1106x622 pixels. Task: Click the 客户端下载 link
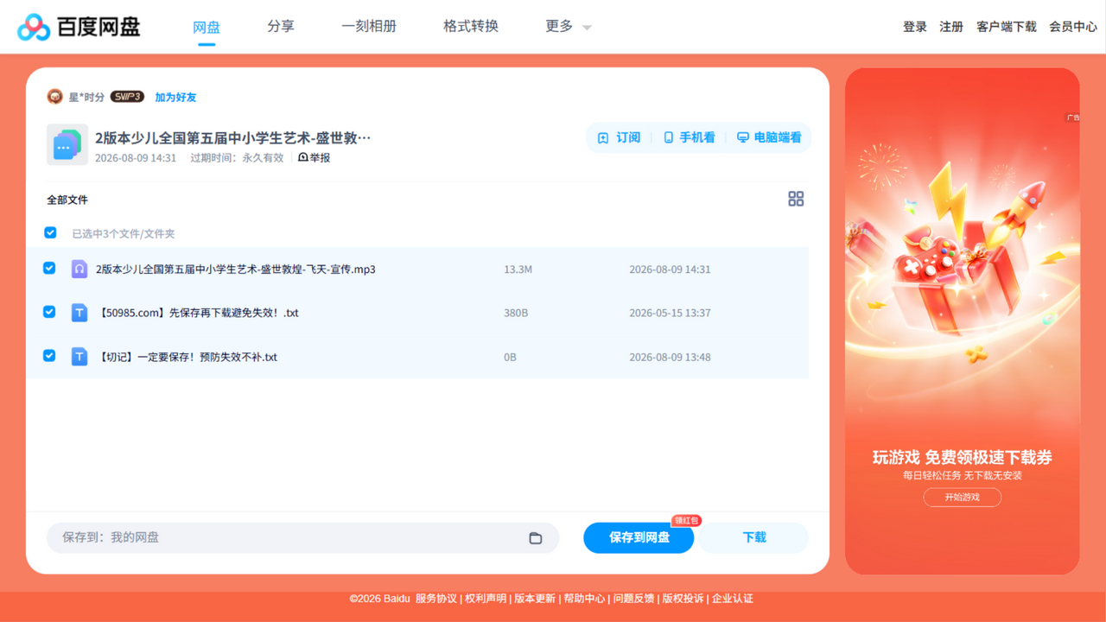1007,27
